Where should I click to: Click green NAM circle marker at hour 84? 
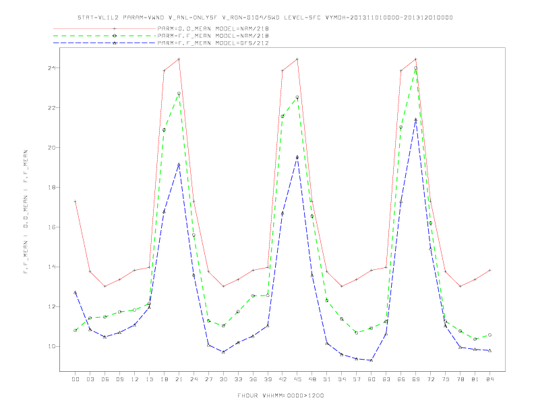pos(490,335)
